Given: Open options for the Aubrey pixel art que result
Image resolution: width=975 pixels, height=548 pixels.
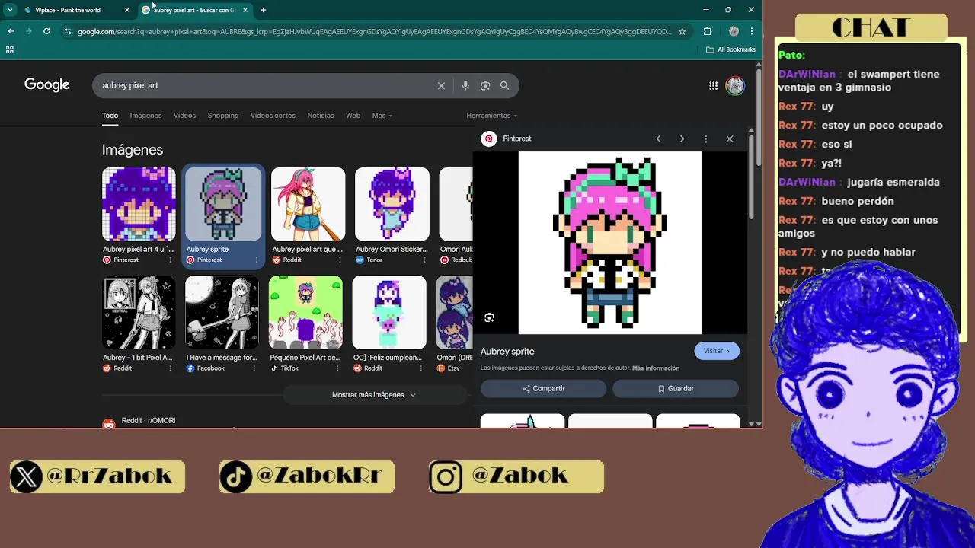Looking at the screenshot, I should click(339, 260).
